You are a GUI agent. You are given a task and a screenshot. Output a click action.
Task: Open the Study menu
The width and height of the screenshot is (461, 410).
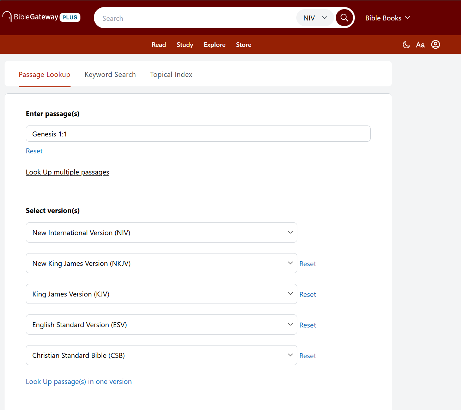[x=185, y=45]
